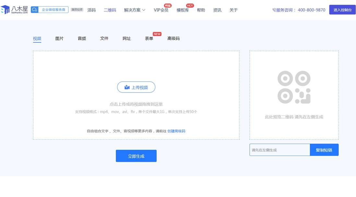Expand the 解决方案 dropdown menu

click(135, 10)
